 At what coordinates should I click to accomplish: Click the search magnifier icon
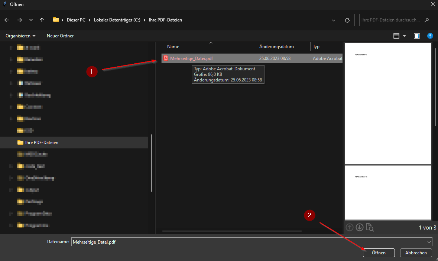427,20
